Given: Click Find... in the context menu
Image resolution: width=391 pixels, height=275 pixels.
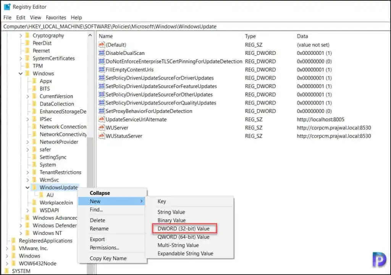Looking at the screenshot, I should click(96, 209).
